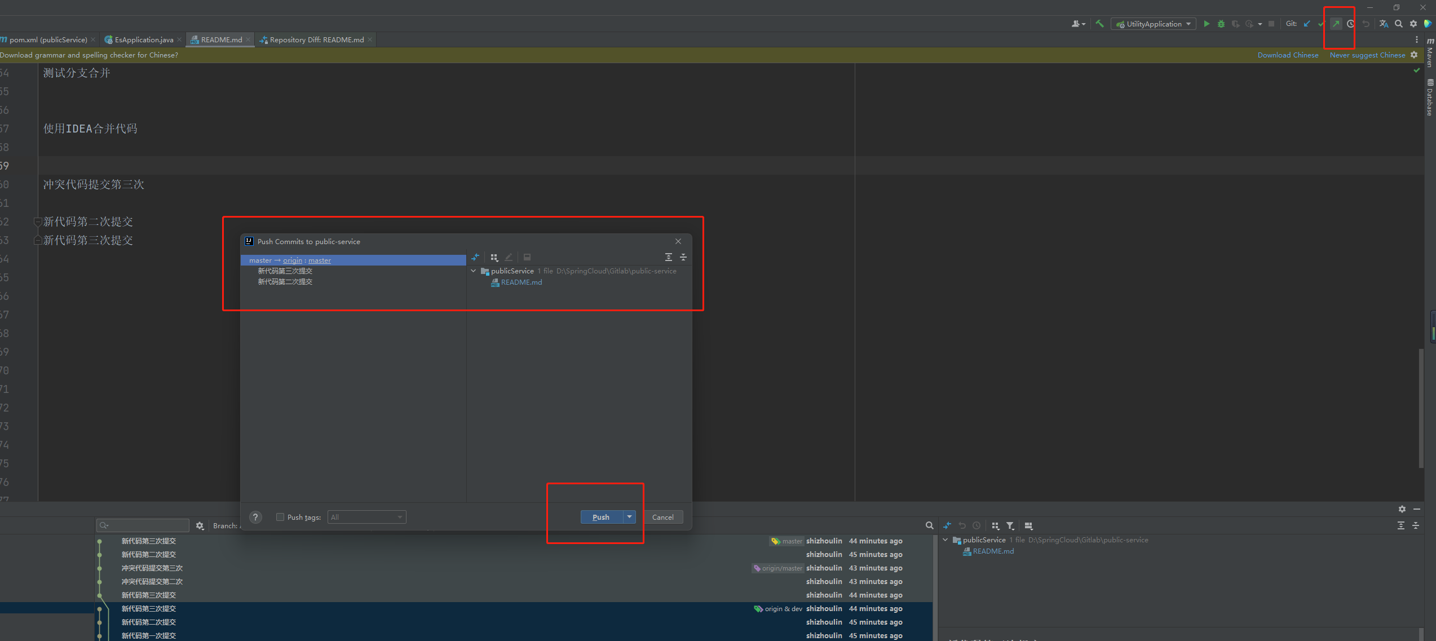Image resolution: width=1436 pixels, height=641 pixels.
Task: Click Show Diff icon in Push dialog
Action: pyautogui.click(x=475, y=257)
